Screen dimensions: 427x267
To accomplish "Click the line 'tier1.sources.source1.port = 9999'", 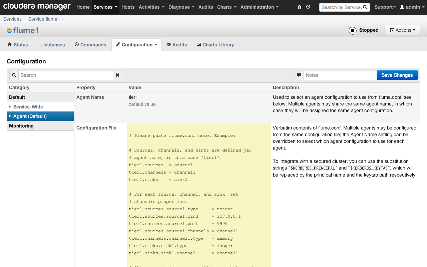I will pyautogui.click(x=178, y=224).
